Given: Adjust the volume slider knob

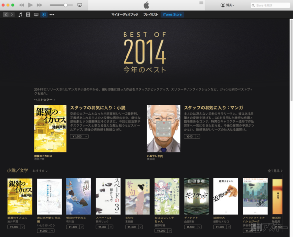Looking at the screenshot, I should [x=66, y=5].
